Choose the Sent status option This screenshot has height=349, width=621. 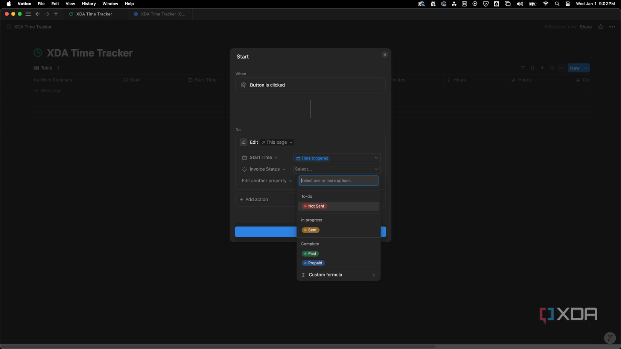point(311,230)
